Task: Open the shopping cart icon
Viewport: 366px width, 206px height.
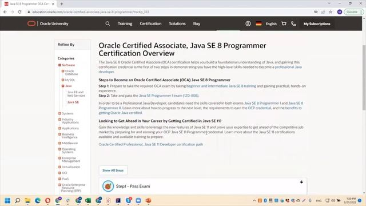Action: point(284,23)
